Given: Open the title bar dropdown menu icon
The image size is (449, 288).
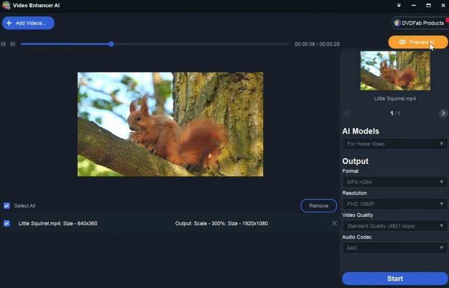Looking at the screenshot, I should pyautogui.click(x=398, y=6).
